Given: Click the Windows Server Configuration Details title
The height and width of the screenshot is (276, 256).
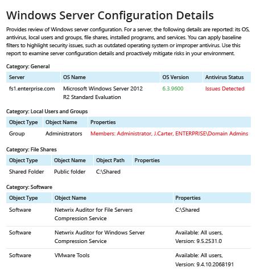Looking at the screenshot, I should 110,15.
